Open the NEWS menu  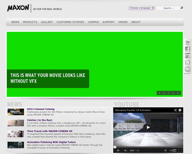tap(15, 22)
